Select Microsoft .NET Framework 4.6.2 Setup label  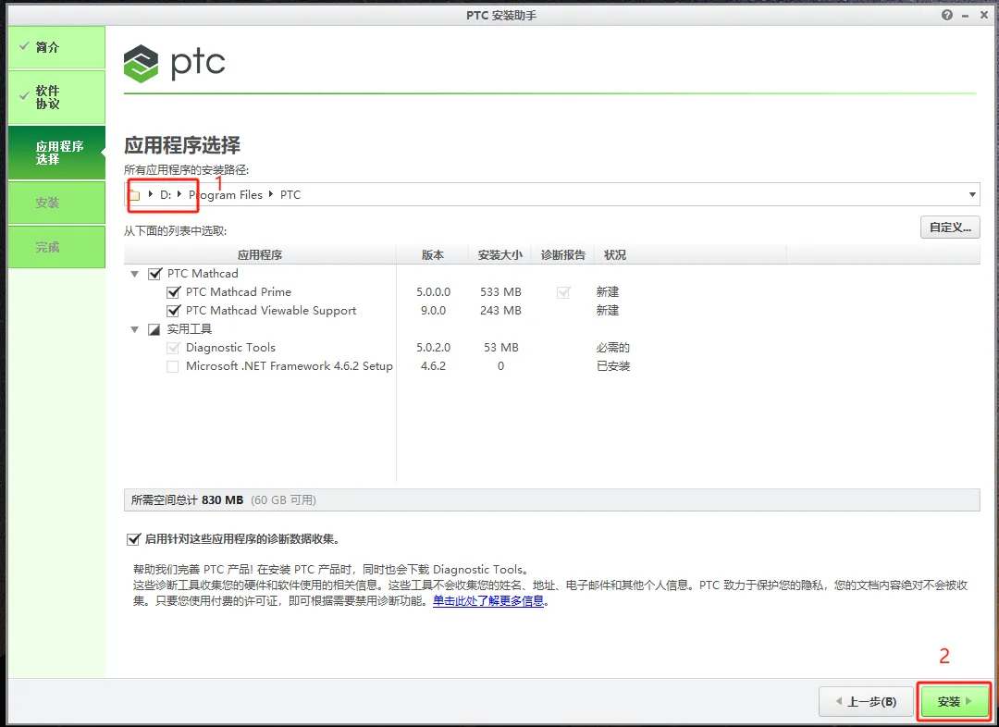290,365
